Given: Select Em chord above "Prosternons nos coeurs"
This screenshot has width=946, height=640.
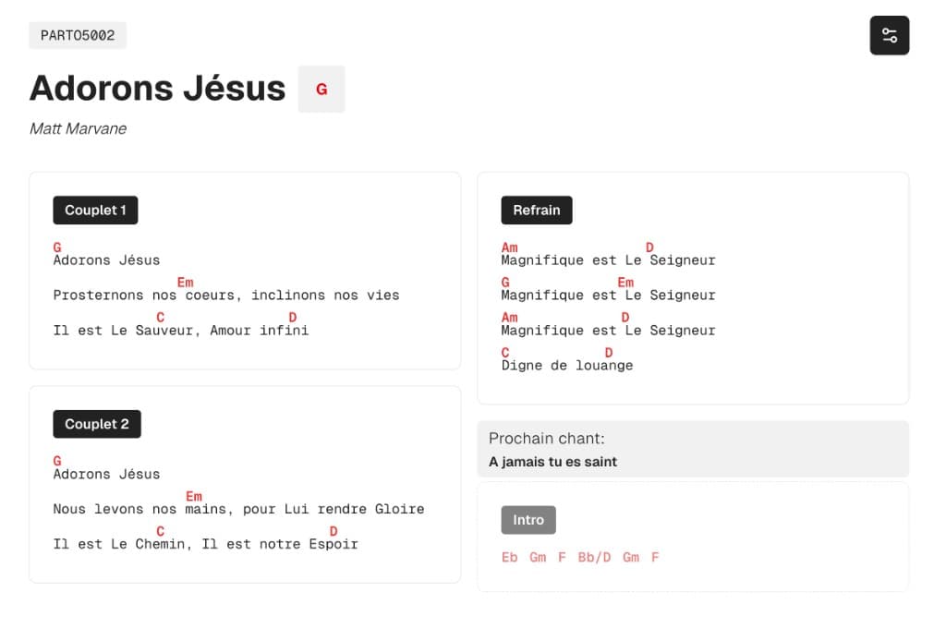Looking at the screenshot, I should point(185,283).
